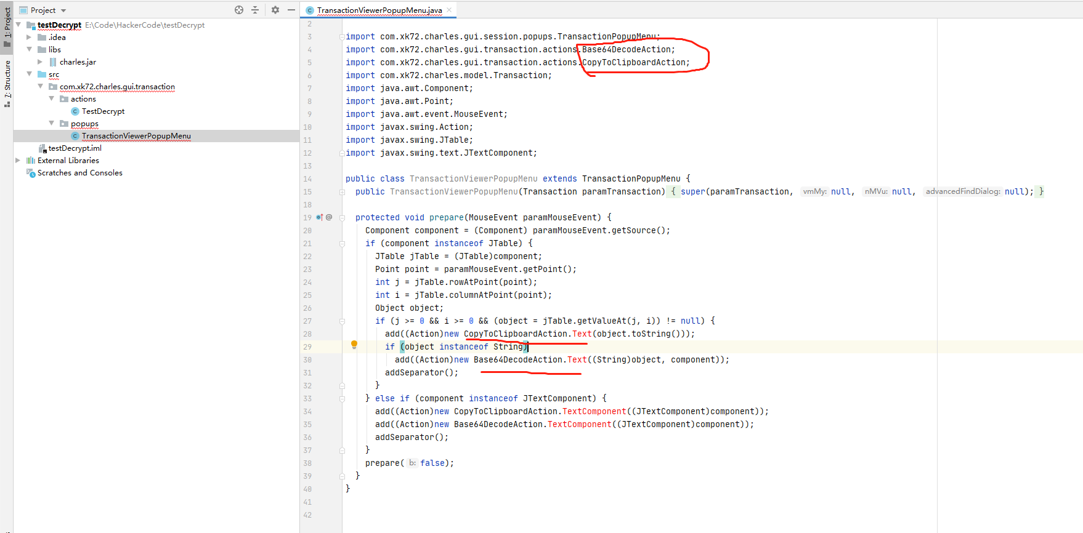This screenshot has height=533, width=1083.
Task: Click the locate file crosshair icon
Action: pyautogui.click(x=239, y=10)
